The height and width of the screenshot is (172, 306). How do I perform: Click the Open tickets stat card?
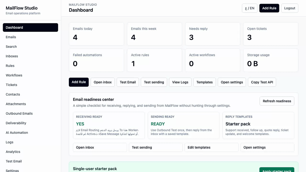click(x=271, y=34)
